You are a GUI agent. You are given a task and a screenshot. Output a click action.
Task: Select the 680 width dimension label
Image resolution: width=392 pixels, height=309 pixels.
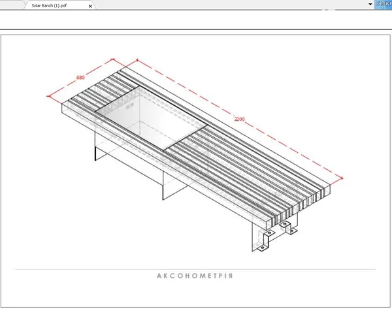[80, 78]
